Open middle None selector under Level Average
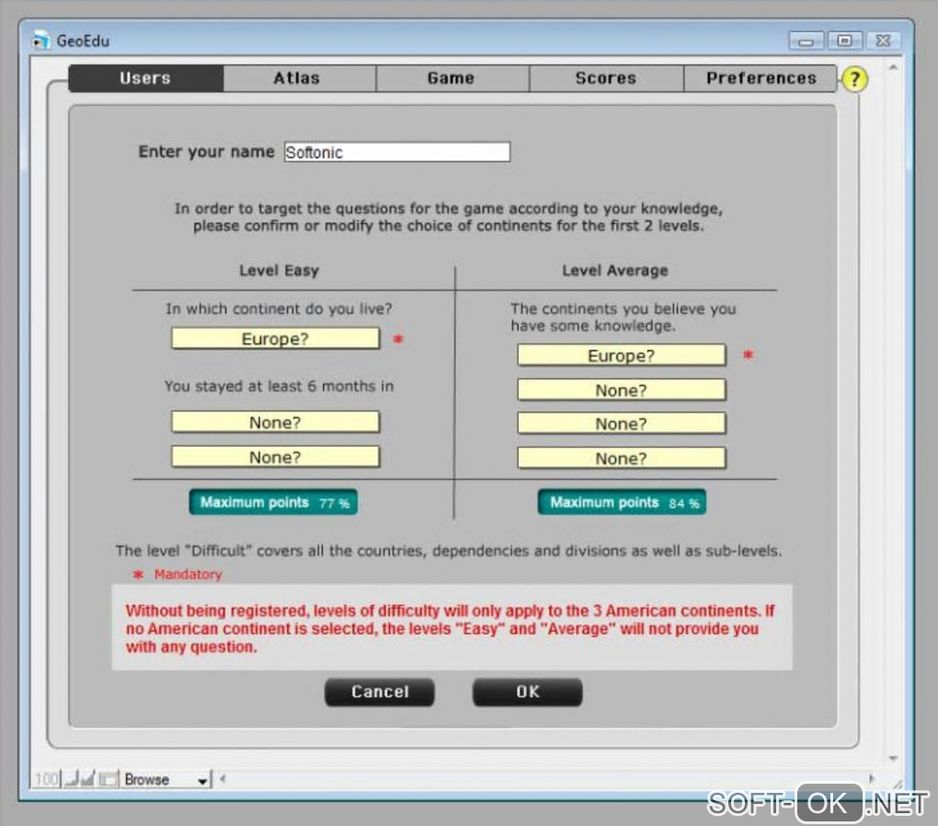 pyautogui.click(x=621, y=423)
